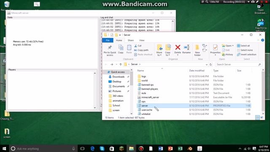Screen dimensions: 270x152
Task: Open the address bar history dropdown
Action: [x=206, y=65]
